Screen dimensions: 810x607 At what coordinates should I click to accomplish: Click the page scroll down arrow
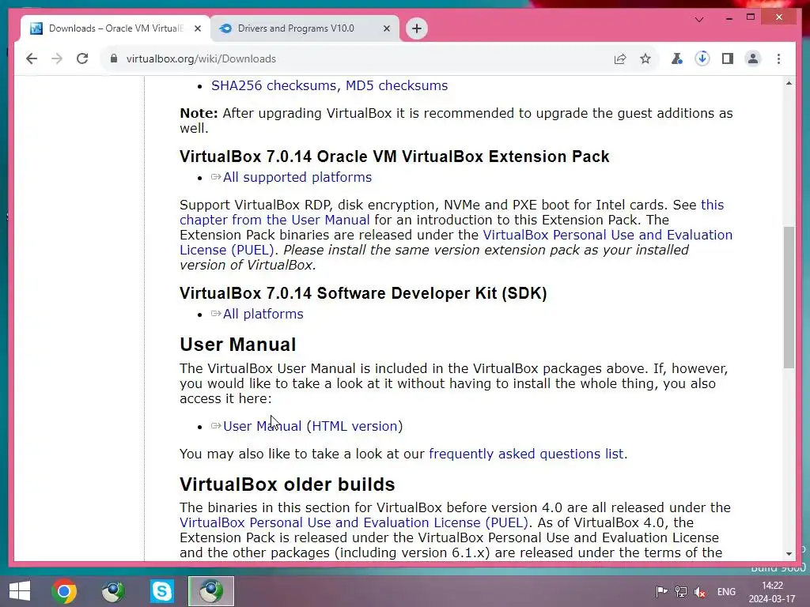789,554
